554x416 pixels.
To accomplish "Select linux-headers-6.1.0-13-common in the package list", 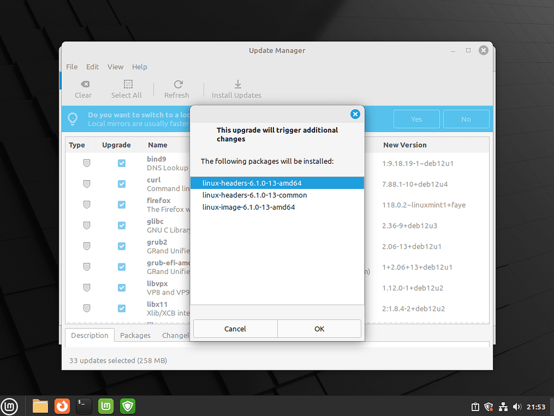I will click(255, 195).
